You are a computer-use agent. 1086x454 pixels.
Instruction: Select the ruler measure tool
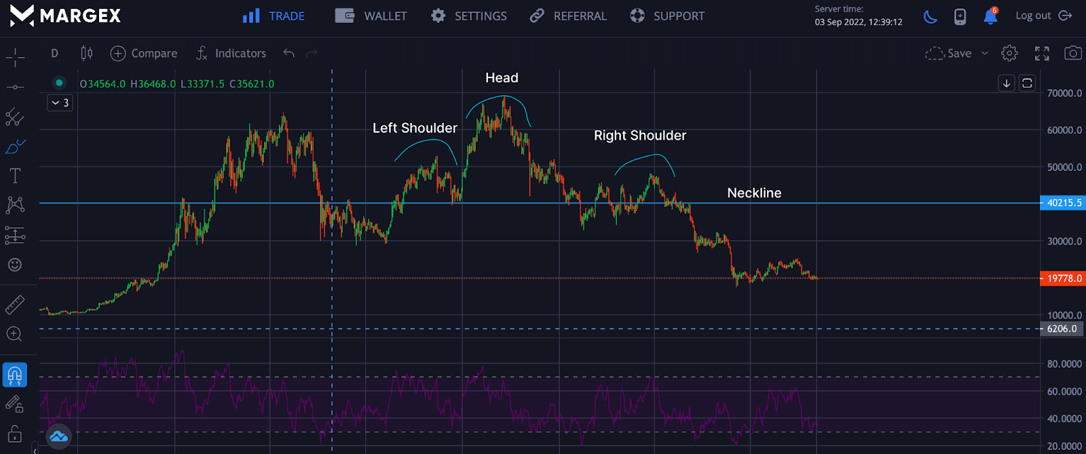(x=15, y=305)
